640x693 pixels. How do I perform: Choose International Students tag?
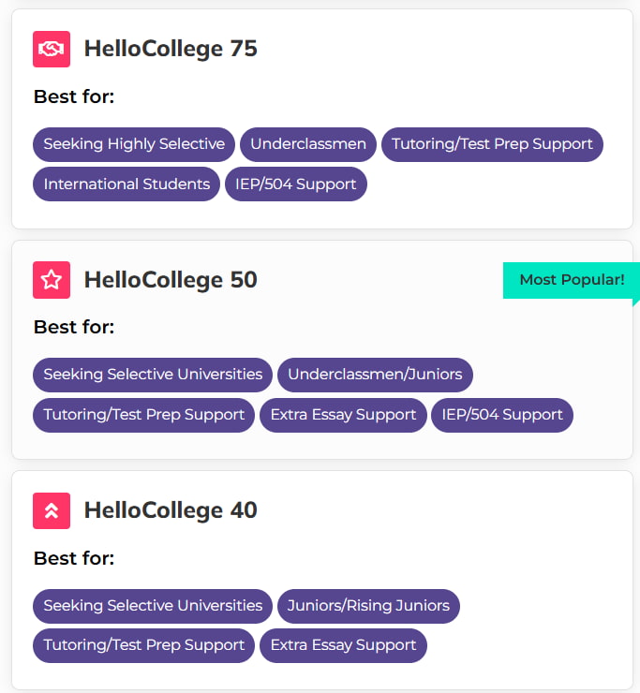coord(127,184)
